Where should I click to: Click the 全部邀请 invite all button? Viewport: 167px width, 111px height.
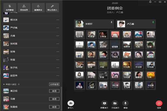[54, 84]
